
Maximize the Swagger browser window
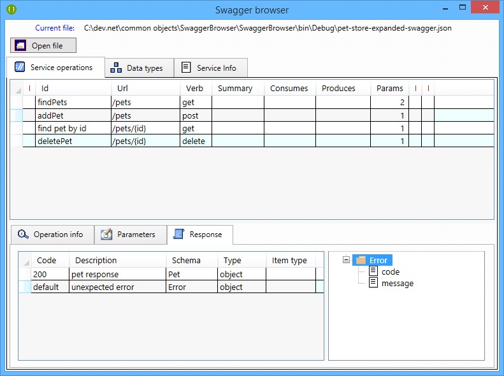(x=463, y=8)
